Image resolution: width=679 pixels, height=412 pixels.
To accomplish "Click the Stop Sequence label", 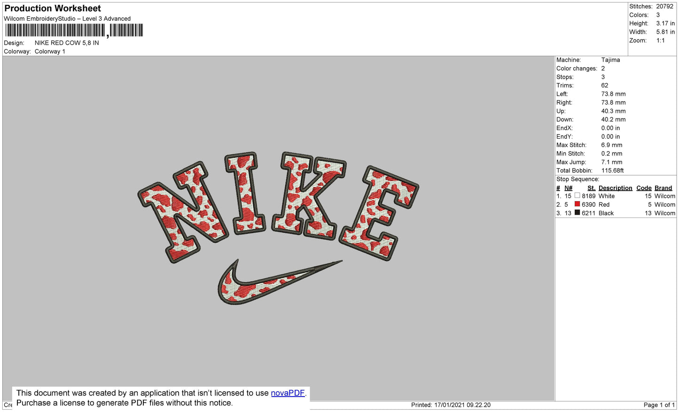I will (x=578, y=179).
